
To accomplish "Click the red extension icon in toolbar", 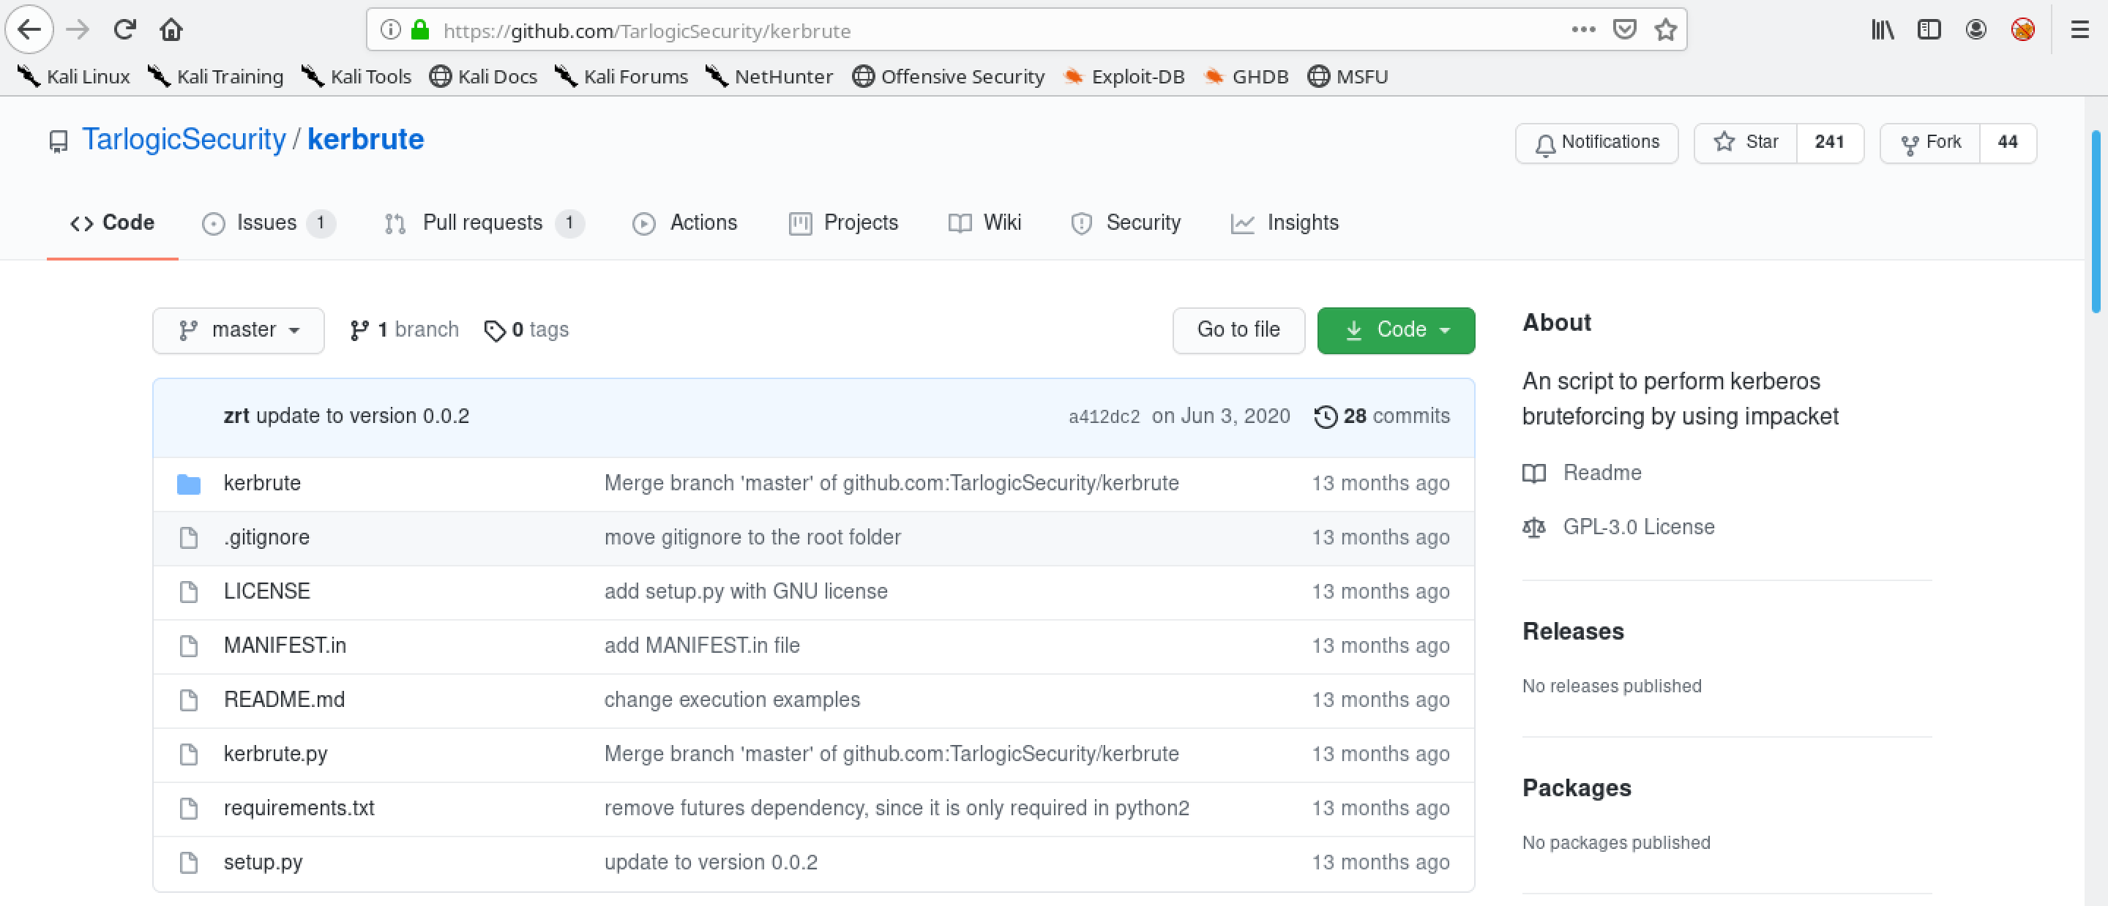I will [2023, 30].
